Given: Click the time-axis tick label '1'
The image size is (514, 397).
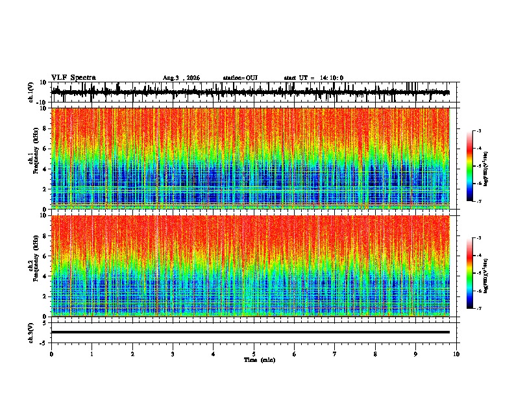Looking at the screenshot, I should (x=92, y=354).
